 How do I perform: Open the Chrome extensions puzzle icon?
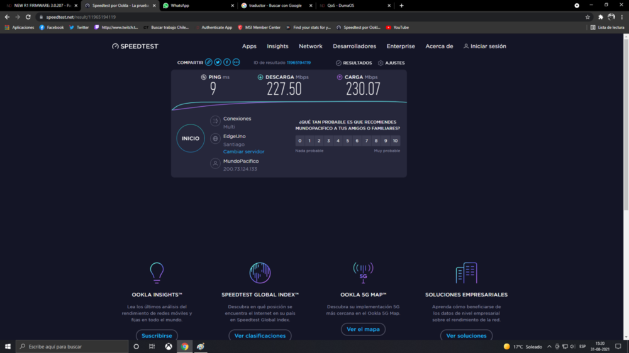tap(601, 17)
